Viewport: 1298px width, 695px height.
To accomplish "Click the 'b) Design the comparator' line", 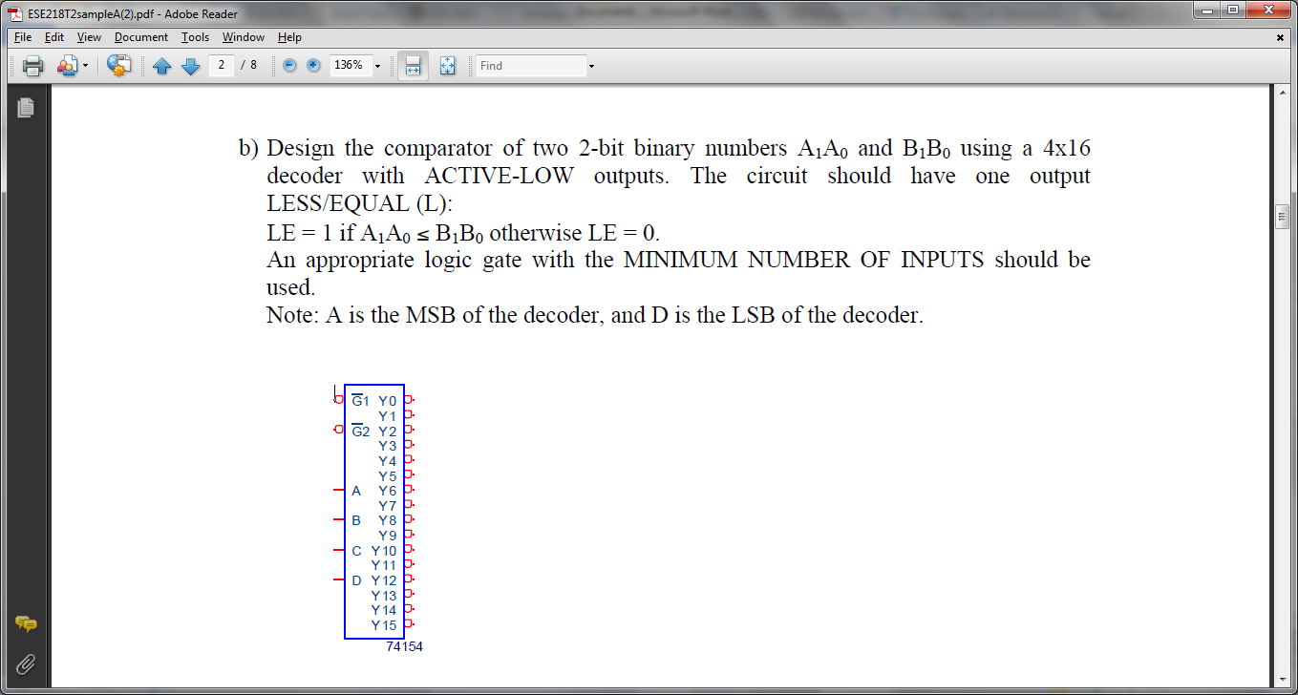I will (664, 149).
